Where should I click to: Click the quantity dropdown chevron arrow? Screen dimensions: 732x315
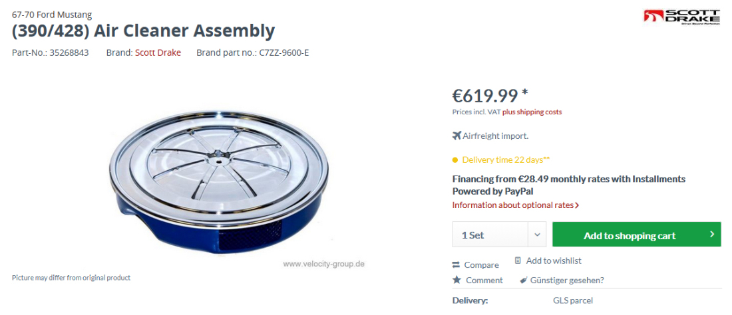(x=537, y=235)
